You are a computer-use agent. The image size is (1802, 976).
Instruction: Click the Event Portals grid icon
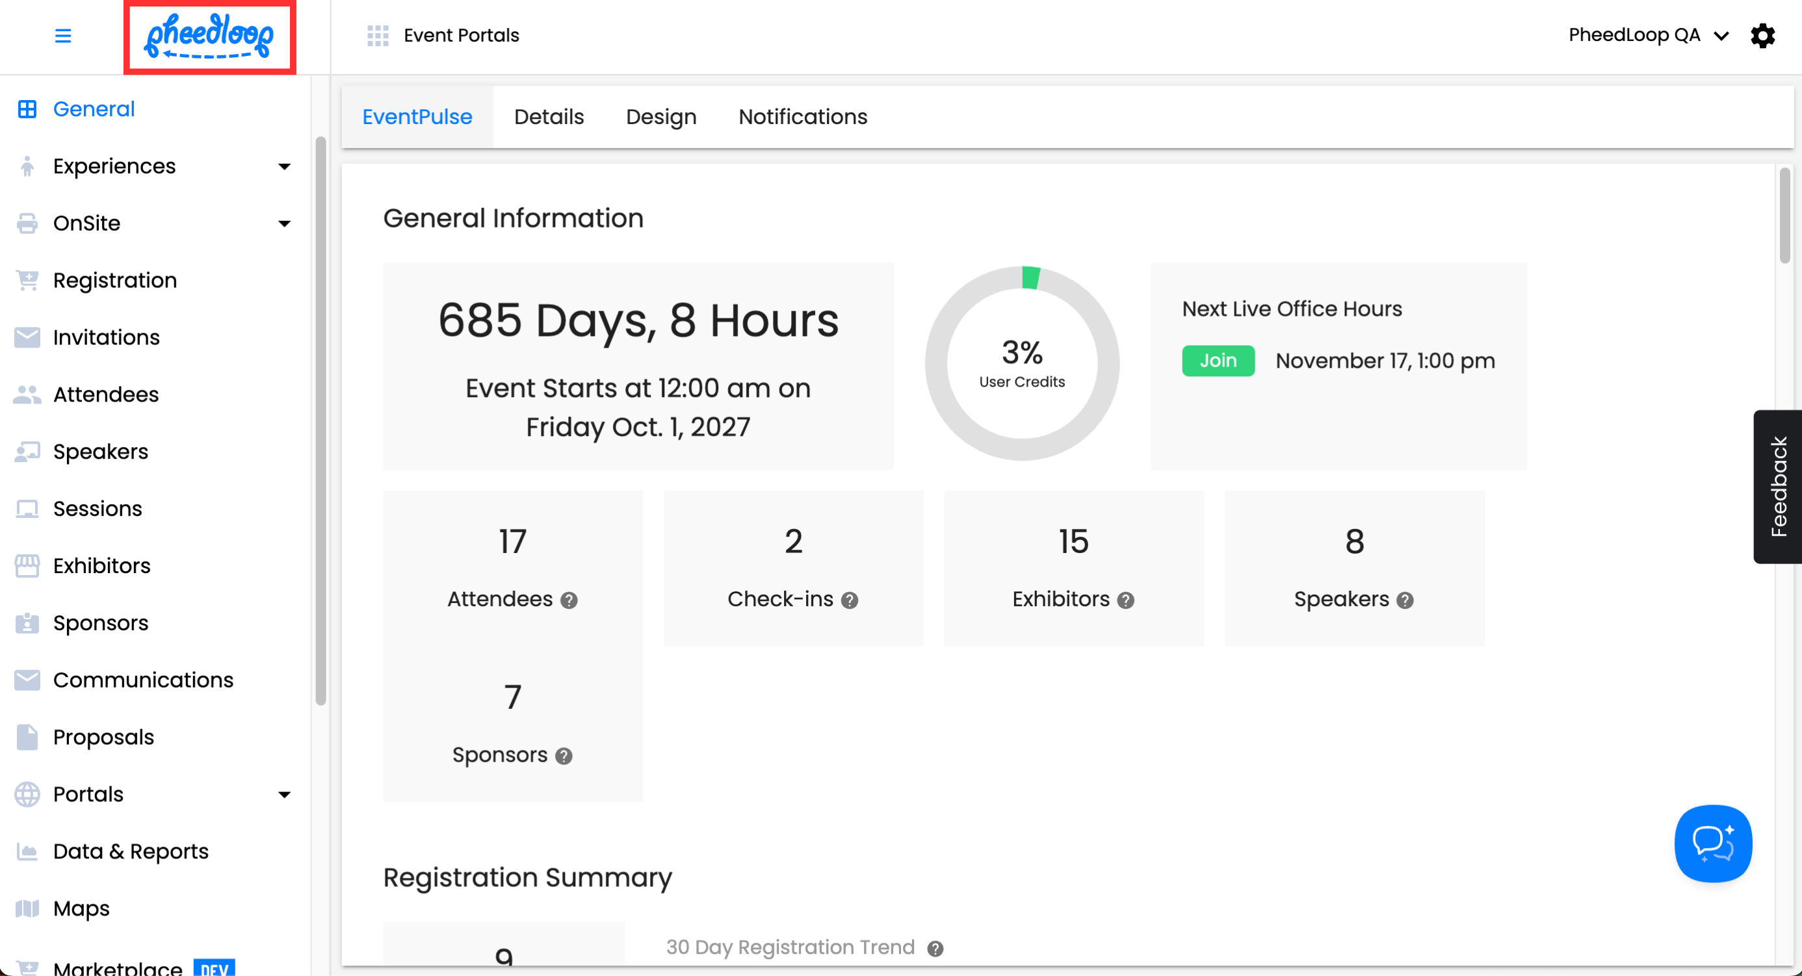(378, 36)
